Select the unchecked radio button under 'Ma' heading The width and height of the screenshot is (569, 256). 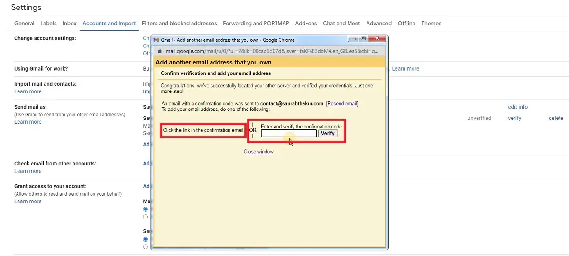coord(146,217)
